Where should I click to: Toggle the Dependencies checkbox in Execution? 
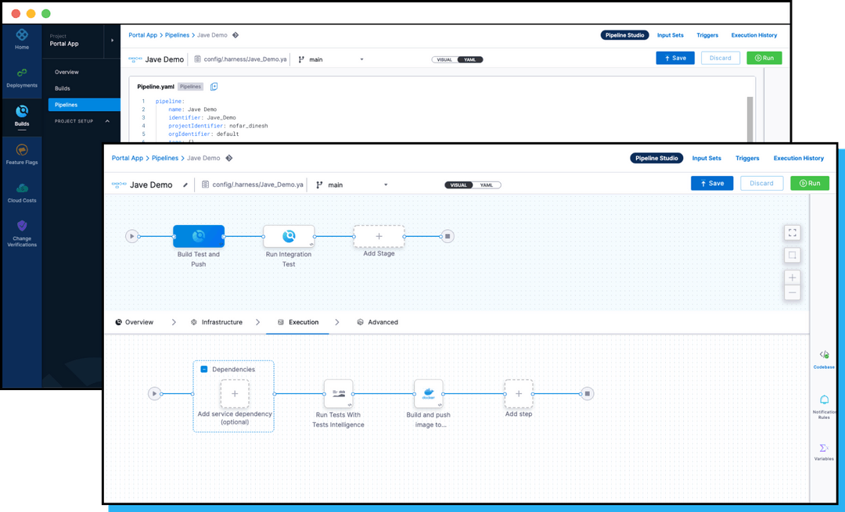coord(202,369)
